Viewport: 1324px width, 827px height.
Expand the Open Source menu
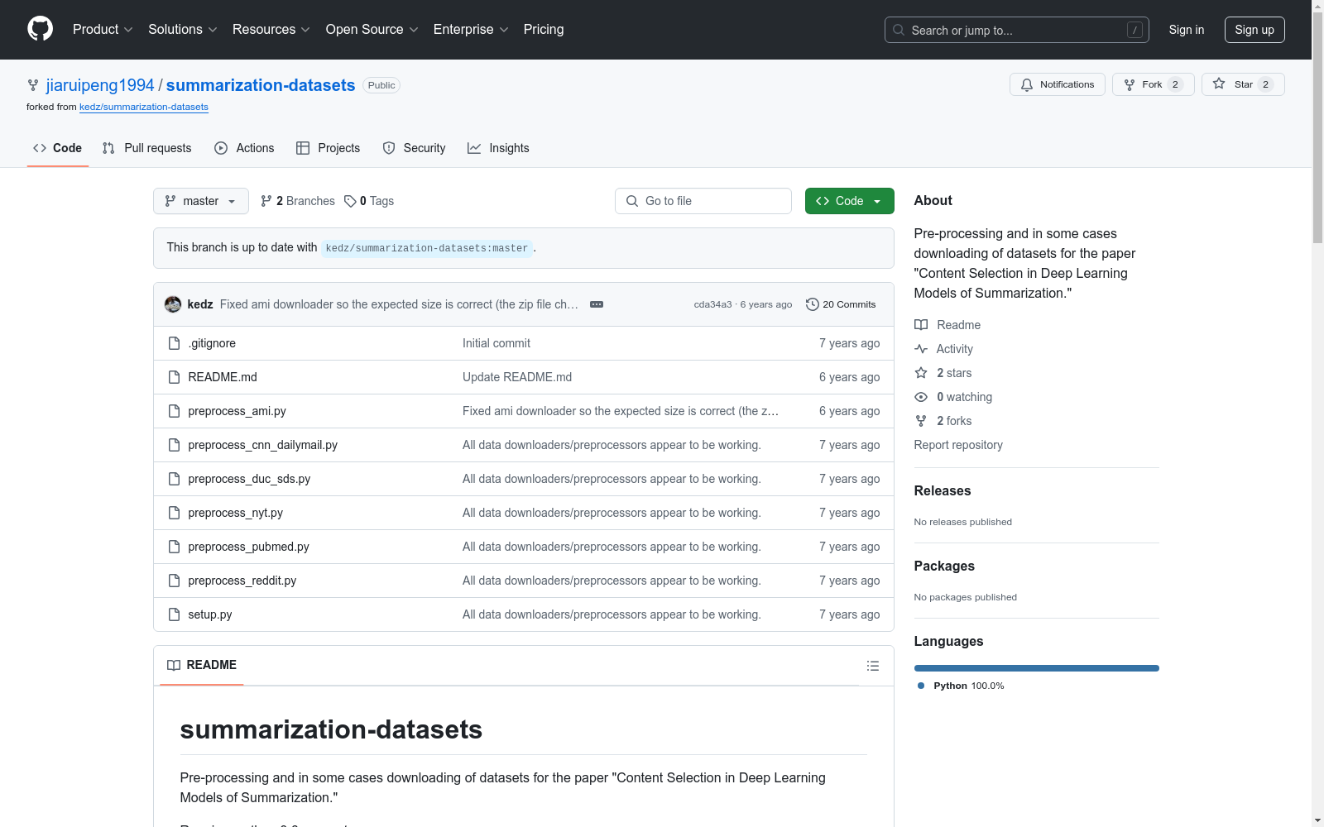click(372, 30)
